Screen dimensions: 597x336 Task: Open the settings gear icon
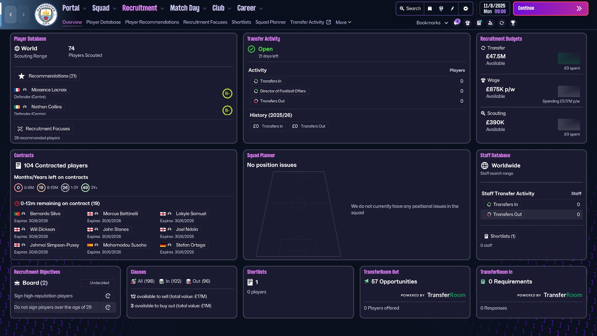(466, 9)
